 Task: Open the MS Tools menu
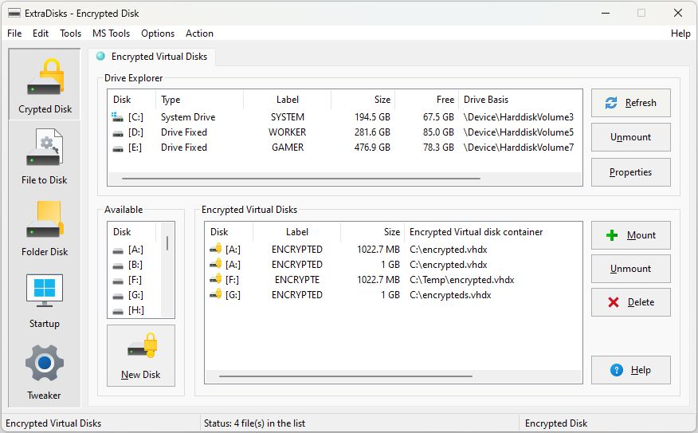click(111, 33)
